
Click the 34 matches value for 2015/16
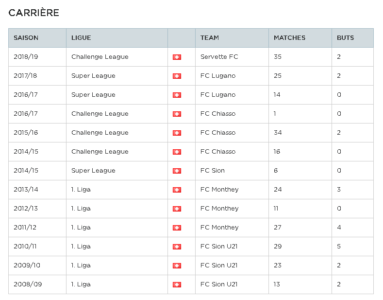[x=278, y=133]
